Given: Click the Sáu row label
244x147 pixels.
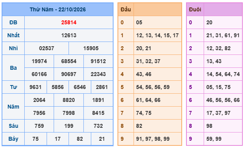Looking at the screenshot, I should coord(13,126).
